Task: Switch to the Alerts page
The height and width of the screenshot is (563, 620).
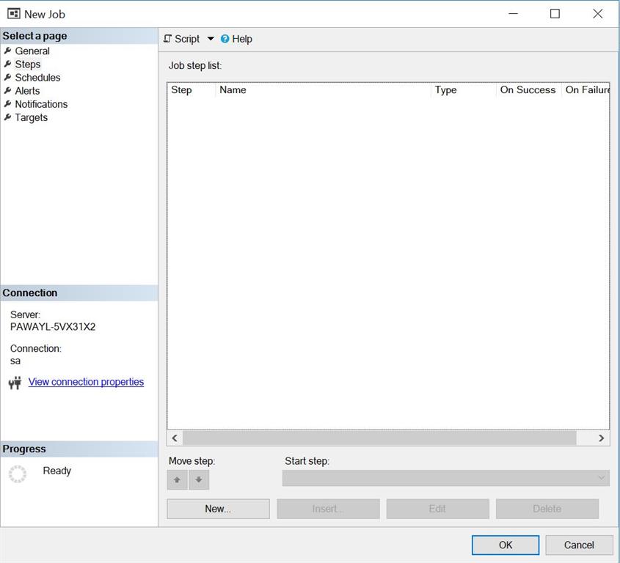Action: 27,91
